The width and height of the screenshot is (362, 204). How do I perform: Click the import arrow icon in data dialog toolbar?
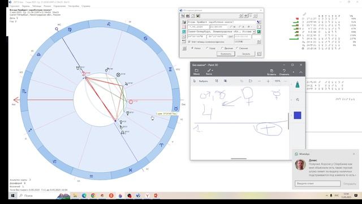click(241, 16)
